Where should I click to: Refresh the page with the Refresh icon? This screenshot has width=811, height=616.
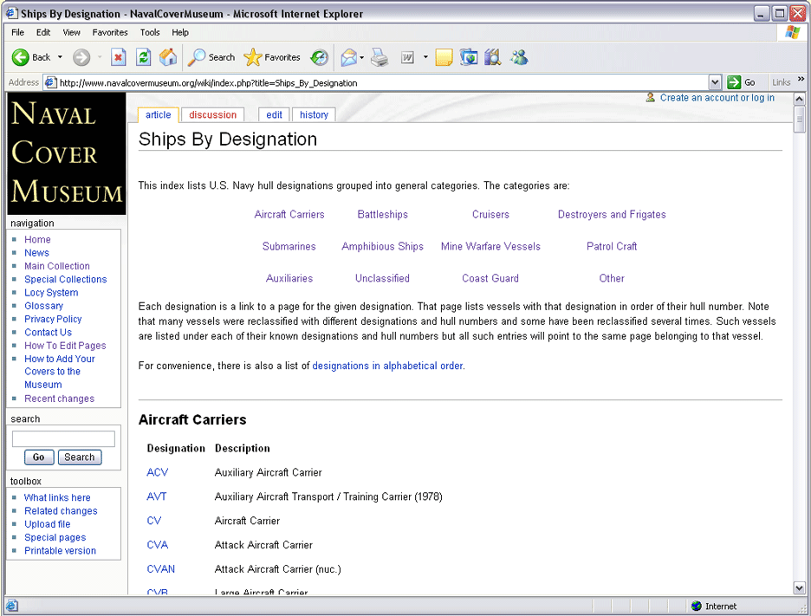coord(144,58)
